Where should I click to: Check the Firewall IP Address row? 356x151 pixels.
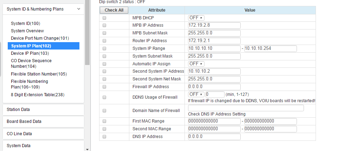[x=104, y=87]
